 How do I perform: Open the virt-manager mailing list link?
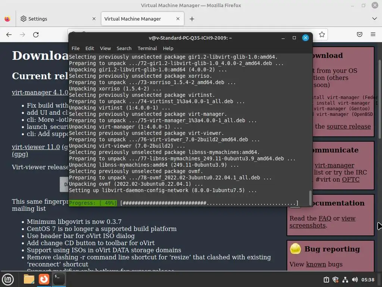[334, 165]
